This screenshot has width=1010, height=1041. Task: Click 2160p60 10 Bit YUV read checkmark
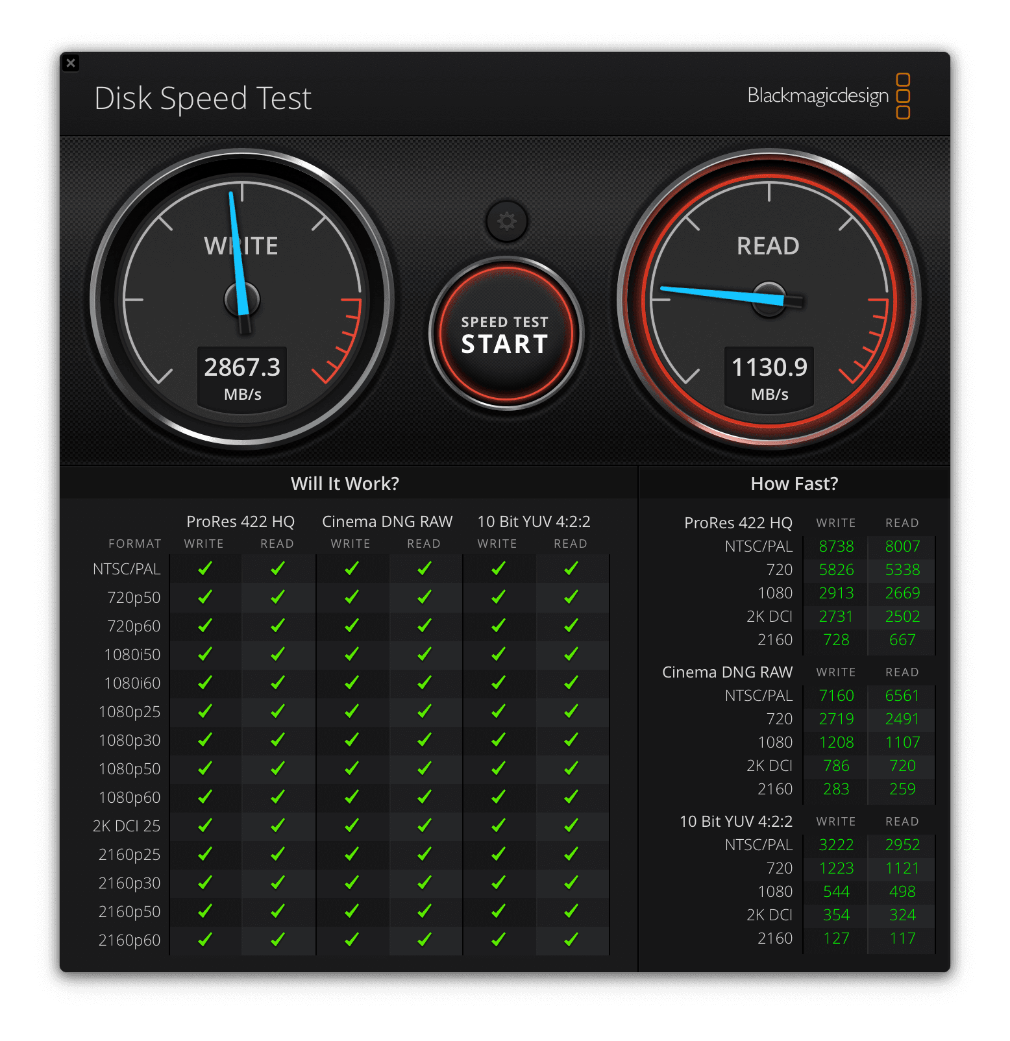(571, 939)
